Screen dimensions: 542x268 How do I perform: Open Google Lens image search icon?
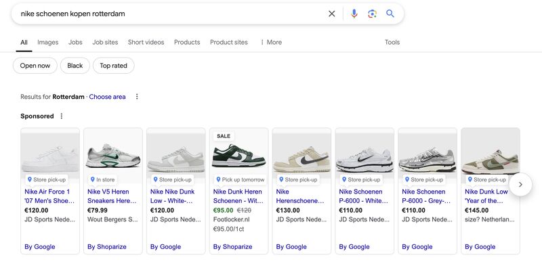pyautogui.click(x=372, y=14)
